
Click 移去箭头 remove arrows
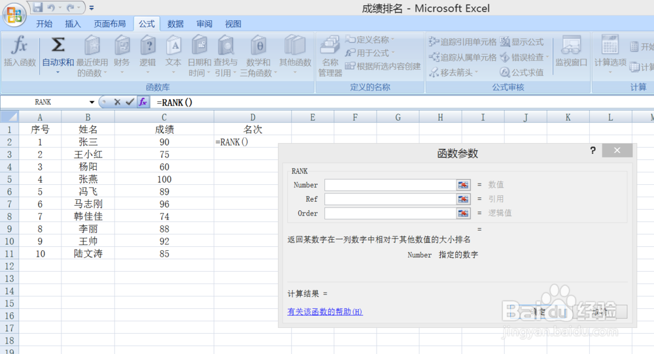(x=453, y=72)
